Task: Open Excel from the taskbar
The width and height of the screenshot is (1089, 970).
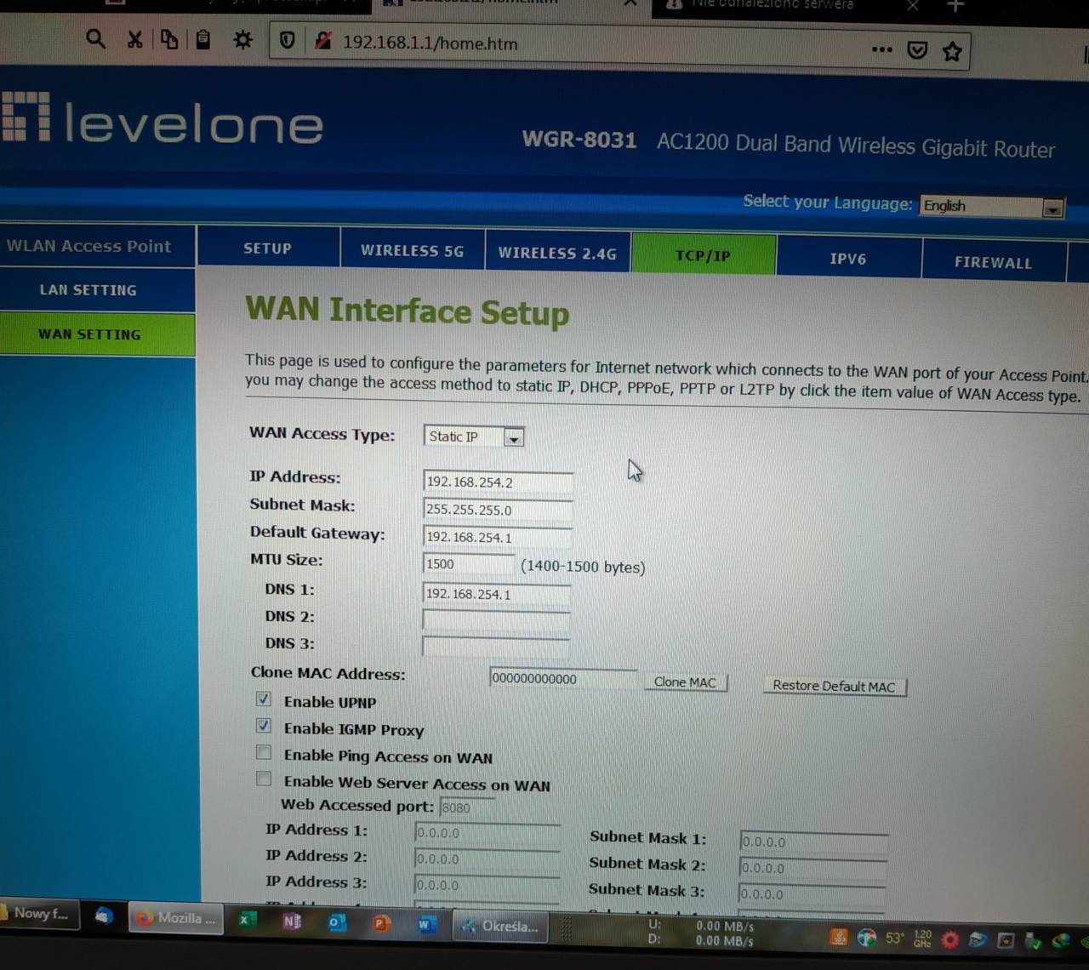Action: click(x=247, y=920)
